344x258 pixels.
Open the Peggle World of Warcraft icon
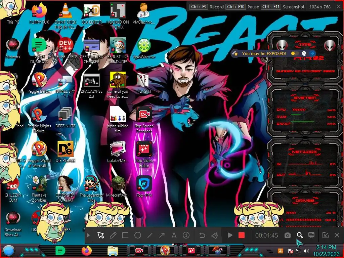39,149
